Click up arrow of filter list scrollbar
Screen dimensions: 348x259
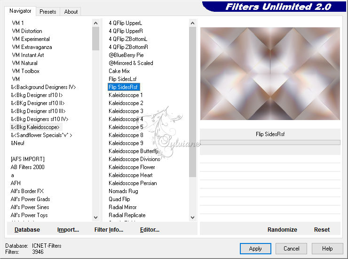(193, 23)
